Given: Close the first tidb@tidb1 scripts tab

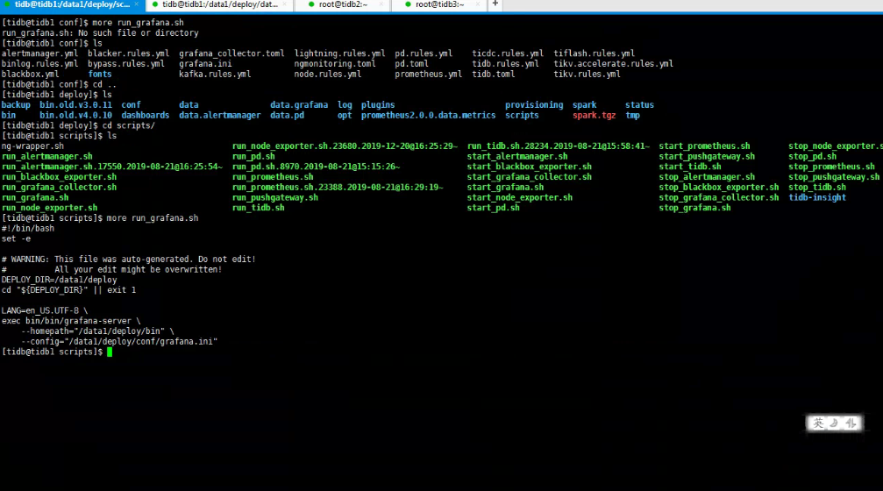Looking at the screenshot, I should tap(136, 4).
